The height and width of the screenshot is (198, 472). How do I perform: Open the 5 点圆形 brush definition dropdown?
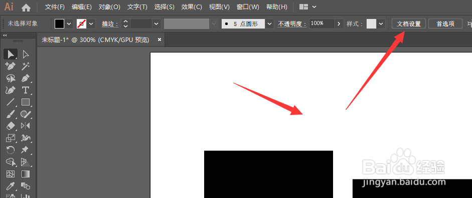coord(269,23)
